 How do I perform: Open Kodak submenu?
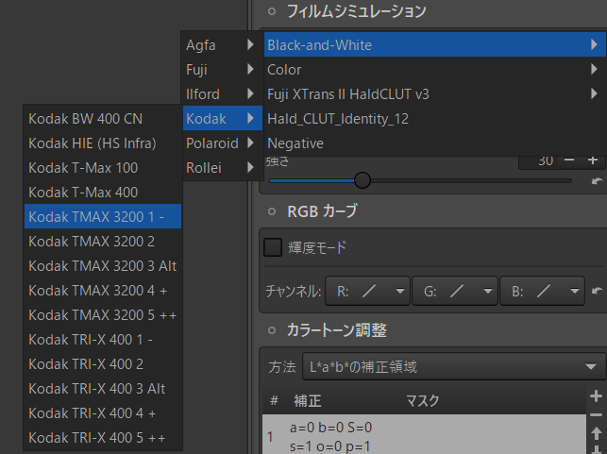click(x=222, y=118)
